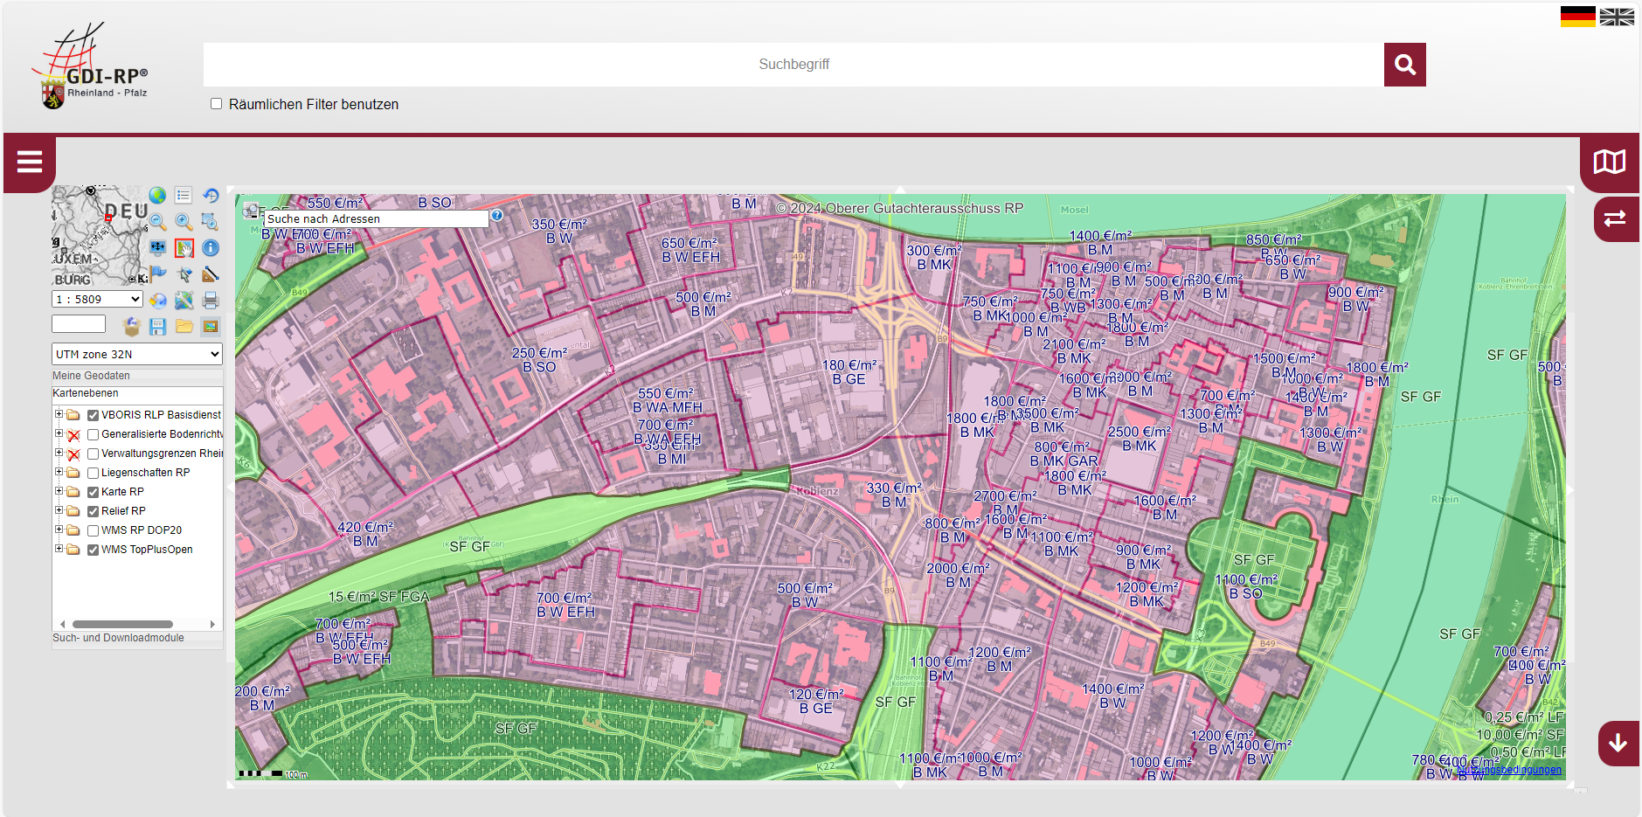Image resolution: width=1642 pixels, height=817 pixels.
Task: Enable the Räumlichen Filter benutzen checkbox
Action: 216,104
